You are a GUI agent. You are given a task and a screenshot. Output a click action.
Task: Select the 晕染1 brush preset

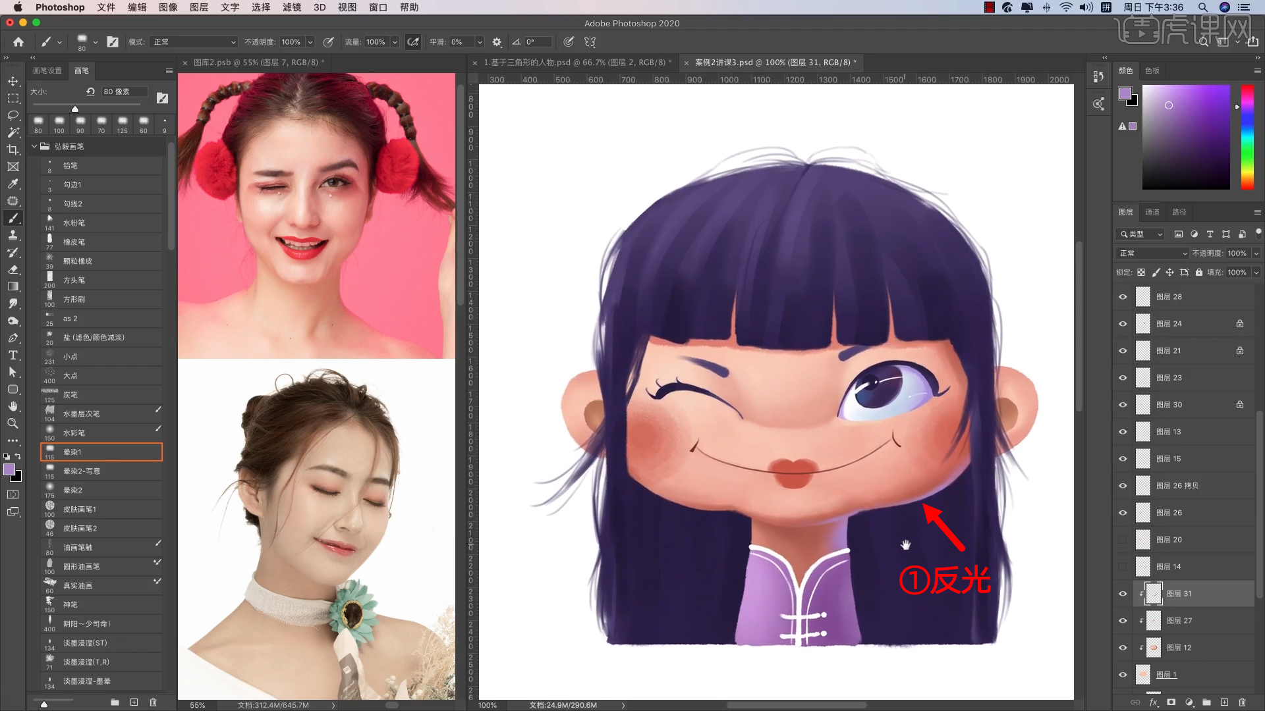(101, 452)
